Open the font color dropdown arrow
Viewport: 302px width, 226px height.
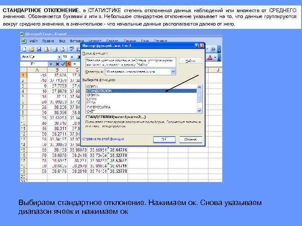tap(215, 57)
